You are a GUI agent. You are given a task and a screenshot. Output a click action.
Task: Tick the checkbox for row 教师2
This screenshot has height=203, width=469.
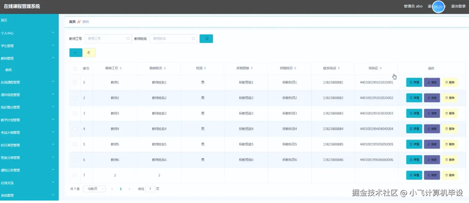click(75, 98)
